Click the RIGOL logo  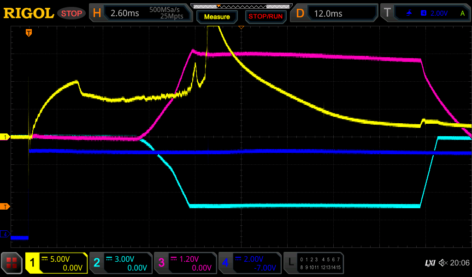pyautogui.click(x=29, y=13)
